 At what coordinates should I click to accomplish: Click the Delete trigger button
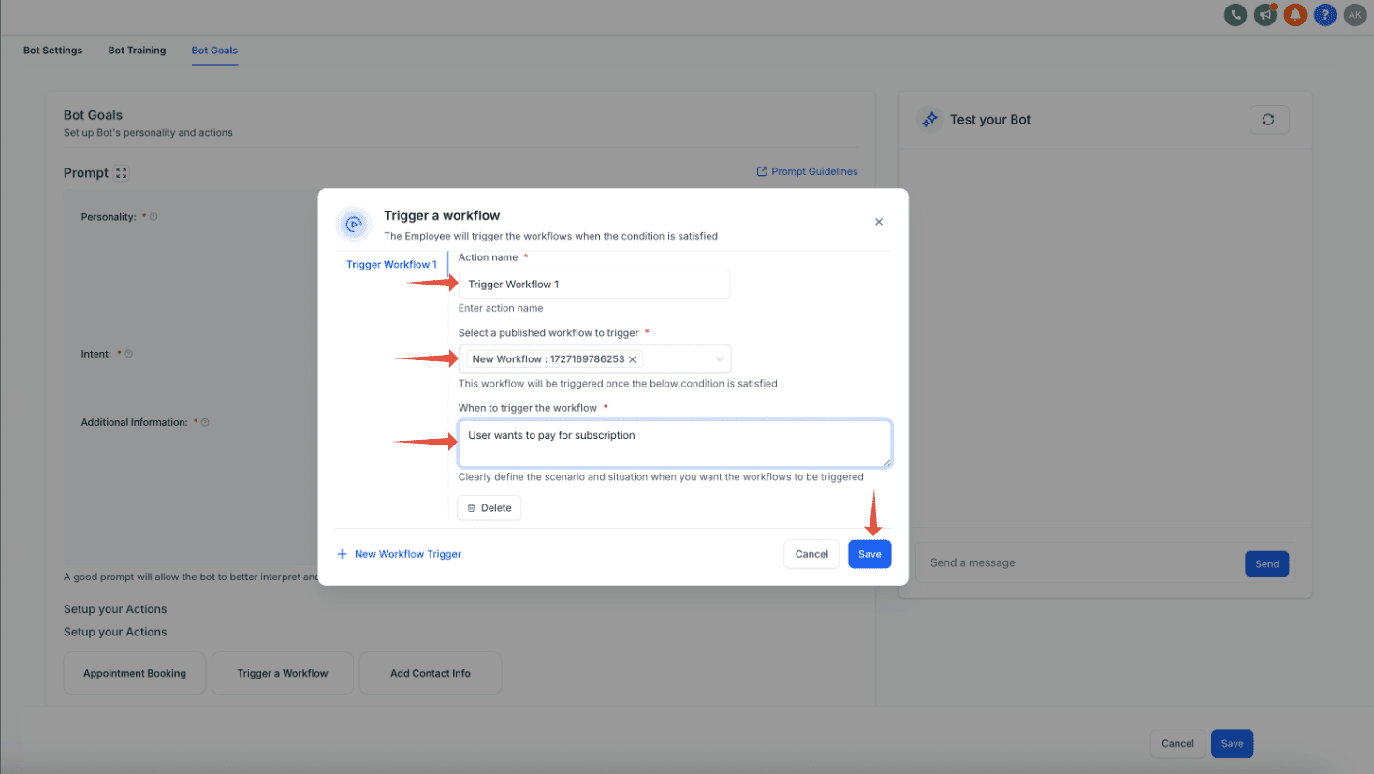[x=490, y=508]
